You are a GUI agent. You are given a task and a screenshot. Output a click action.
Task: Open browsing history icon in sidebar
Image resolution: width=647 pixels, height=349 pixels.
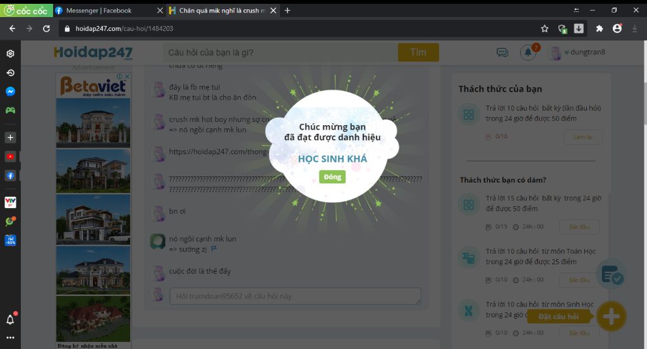[x=10, y=73]
